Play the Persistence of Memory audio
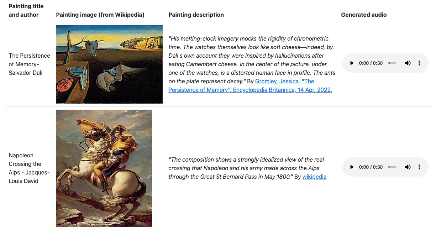This screenshot has width=436, height=230. coord(352,63)
